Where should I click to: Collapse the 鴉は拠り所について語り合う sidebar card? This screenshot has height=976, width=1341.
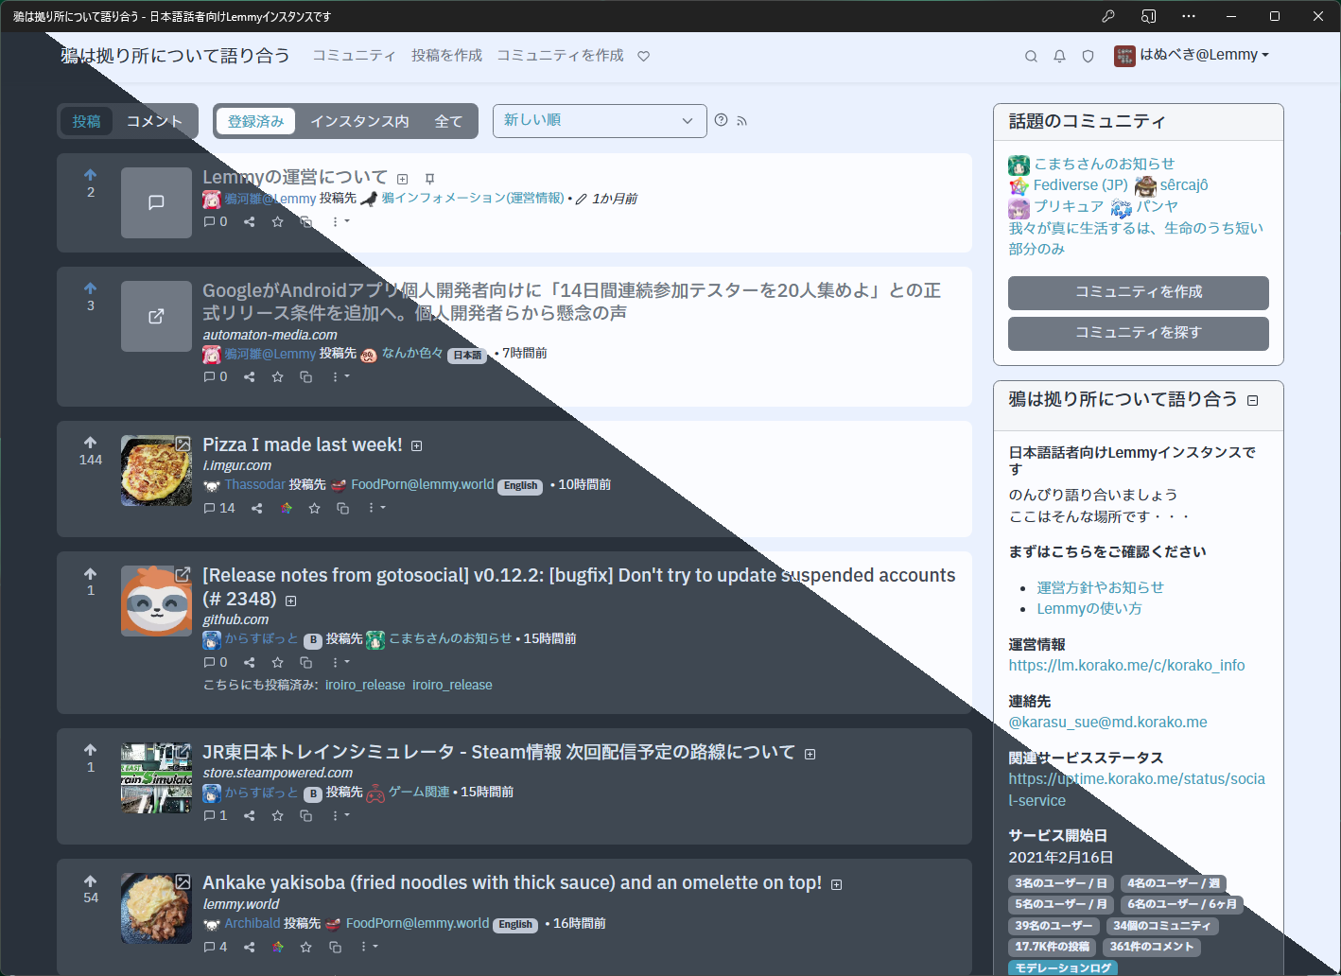pos(1252,400)
